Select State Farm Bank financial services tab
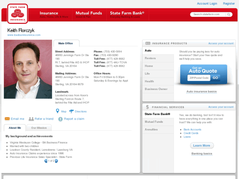The width and height of the screenshot is (239, 179). pos(158,114)
